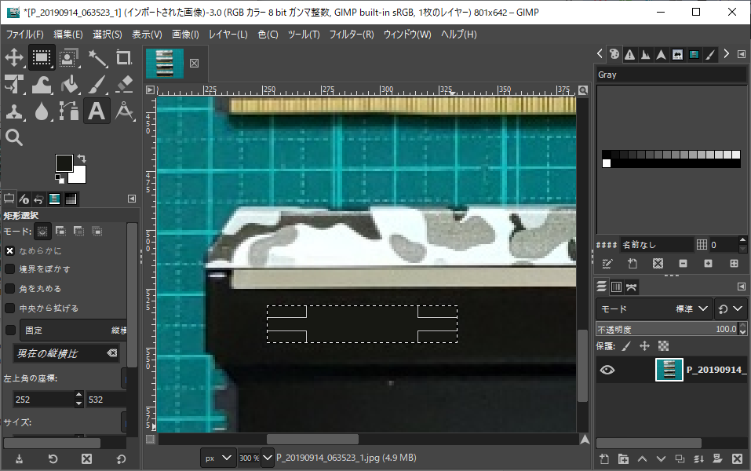
Task: Switch to Device Status tab
Action: tap(24, 199)
